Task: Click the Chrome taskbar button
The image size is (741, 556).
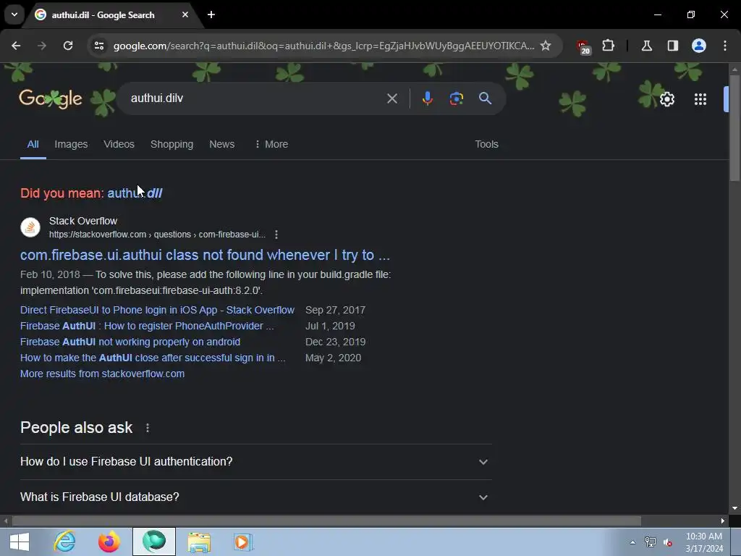Action: 154,542
